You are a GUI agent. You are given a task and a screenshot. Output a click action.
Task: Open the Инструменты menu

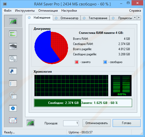click(25, 11)
